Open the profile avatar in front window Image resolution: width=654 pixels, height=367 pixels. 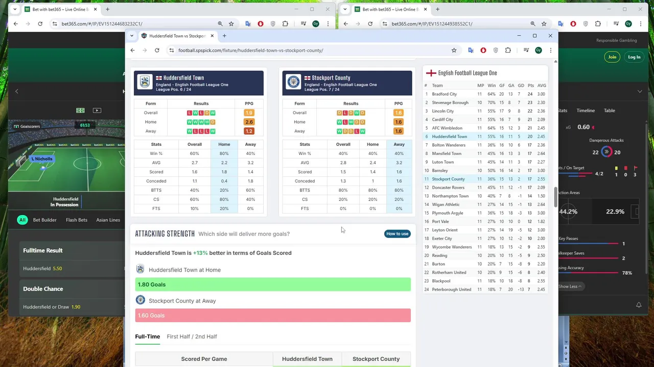[x=538, y=50]
